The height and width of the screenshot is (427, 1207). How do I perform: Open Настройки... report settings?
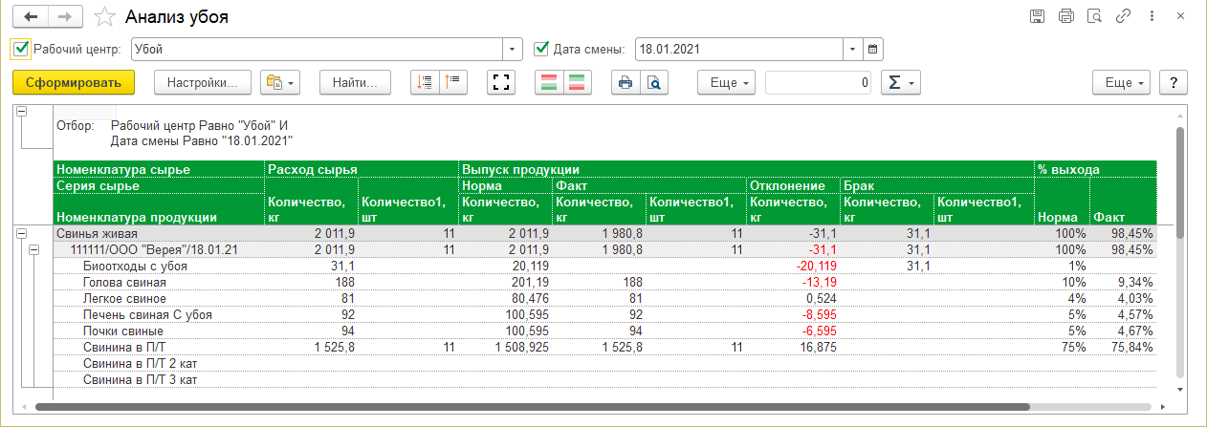tap(202, 83)
